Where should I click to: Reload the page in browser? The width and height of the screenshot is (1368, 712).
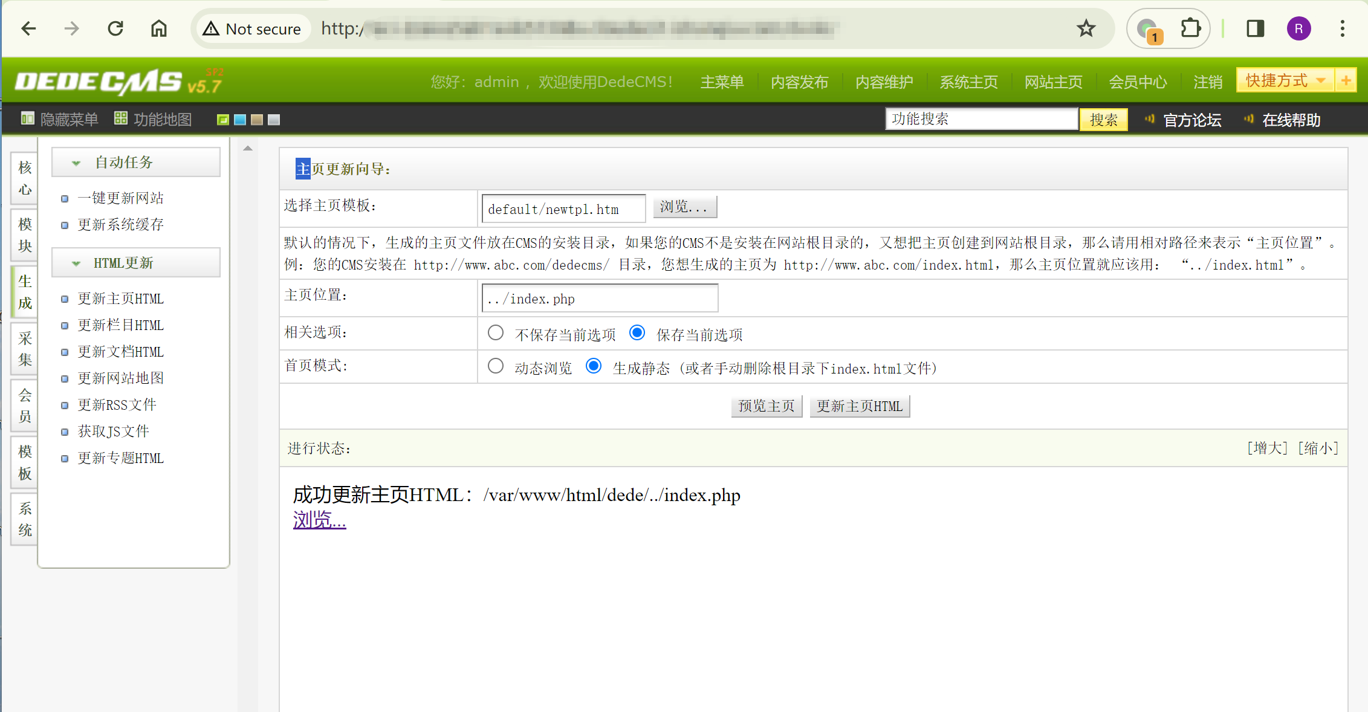(x=115, y=28)
